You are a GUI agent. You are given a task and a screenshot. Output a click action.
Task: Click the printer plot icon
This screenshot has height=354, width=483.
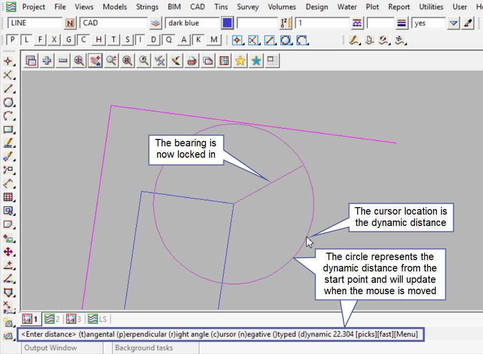tap(192, 61)
